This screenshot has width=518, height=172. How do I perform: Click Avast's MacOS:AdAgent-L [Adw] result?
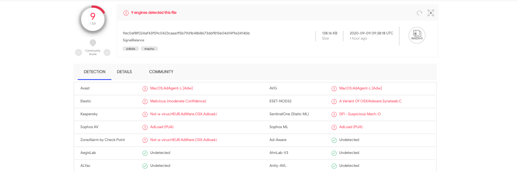click(x=171, y=88)
